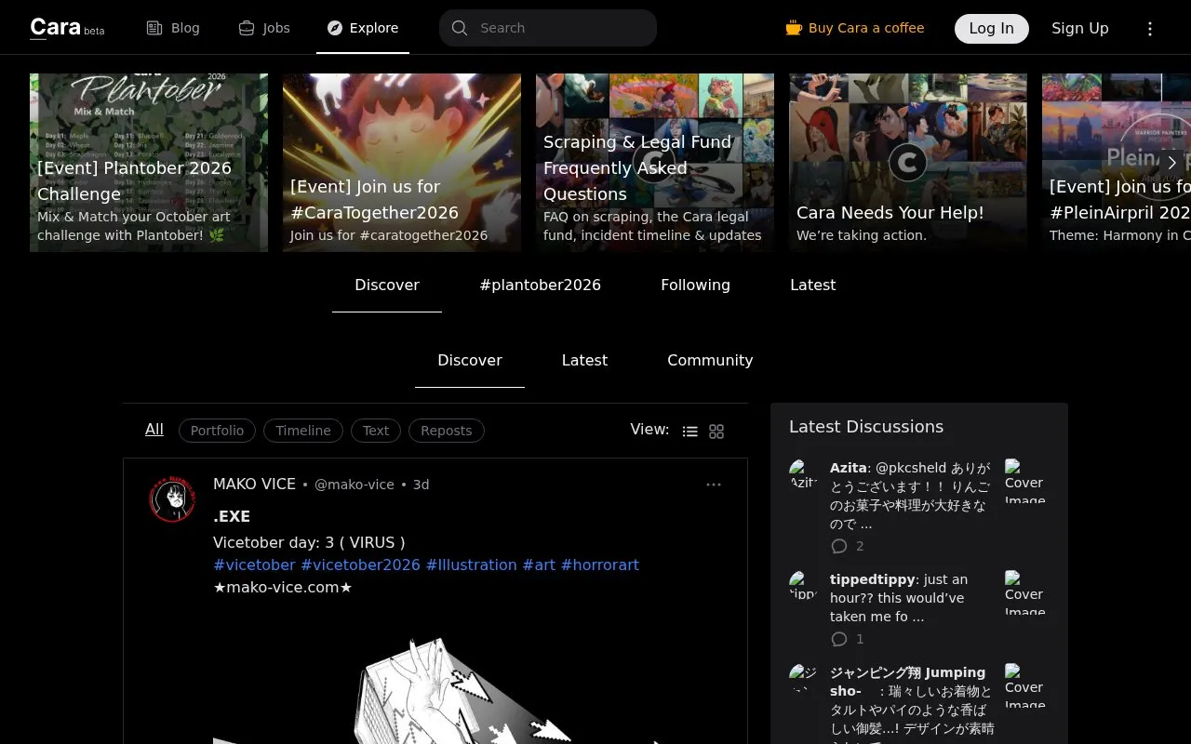Image resolution: width=1191 pixels, height=744 pixels.
Task: Open the three-dot header menu
Action: [x=1150, y=29]
